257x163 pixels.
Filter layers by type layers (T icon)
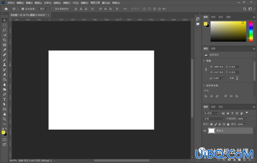click(232, 113)
